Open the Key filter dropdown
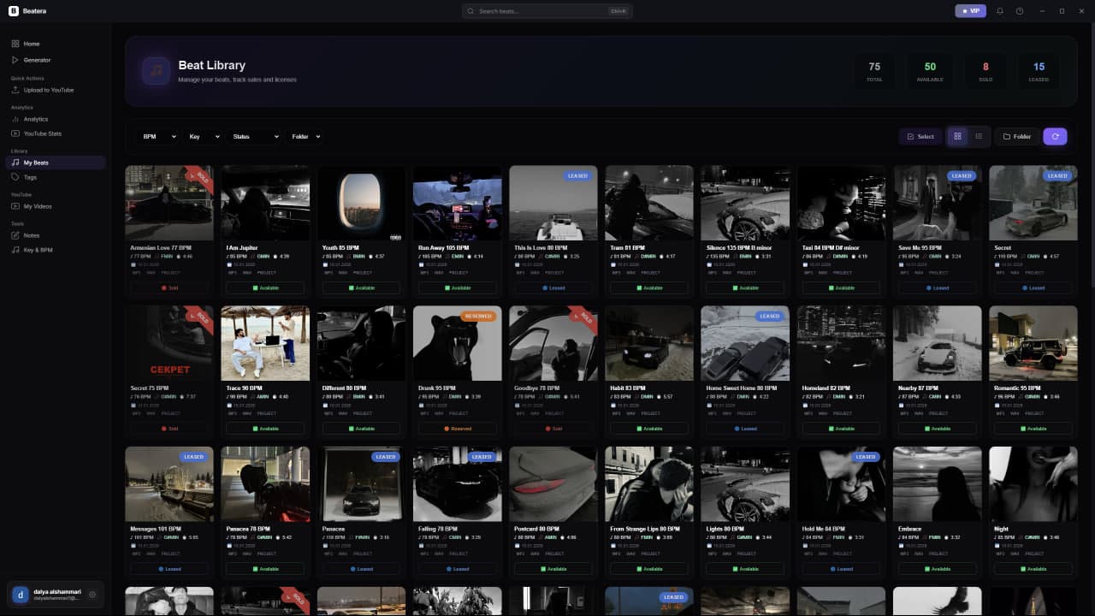This screenshot has width=1095, height=616. point(204,136)
